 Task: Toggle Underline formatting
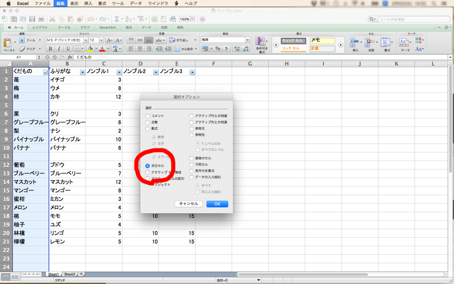point(68,48)
